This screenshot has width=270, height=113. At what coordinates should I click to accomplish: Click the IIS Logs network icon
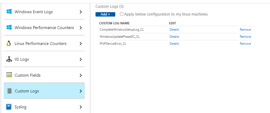click(x=9, y=59)
